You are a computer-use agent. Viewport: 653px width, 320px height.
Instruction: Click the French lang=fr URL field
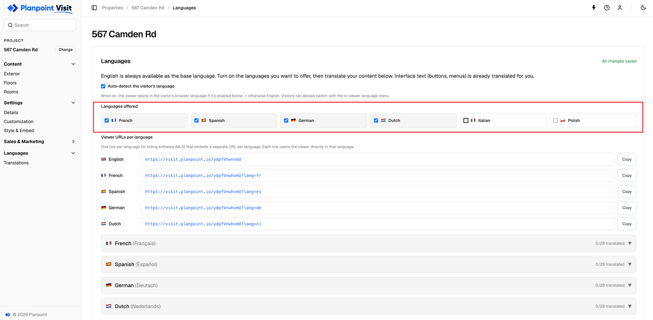pos(378,176)
